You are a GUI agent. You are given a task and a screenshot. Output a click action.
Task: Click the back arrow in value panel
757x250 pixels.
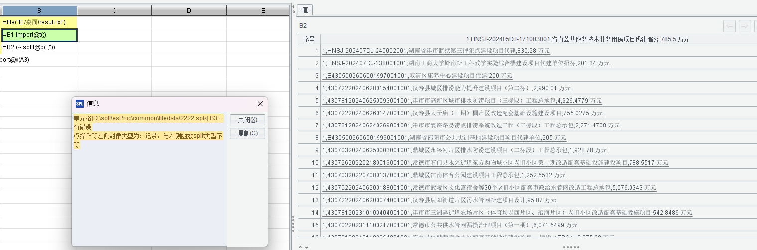coord(730,26)
